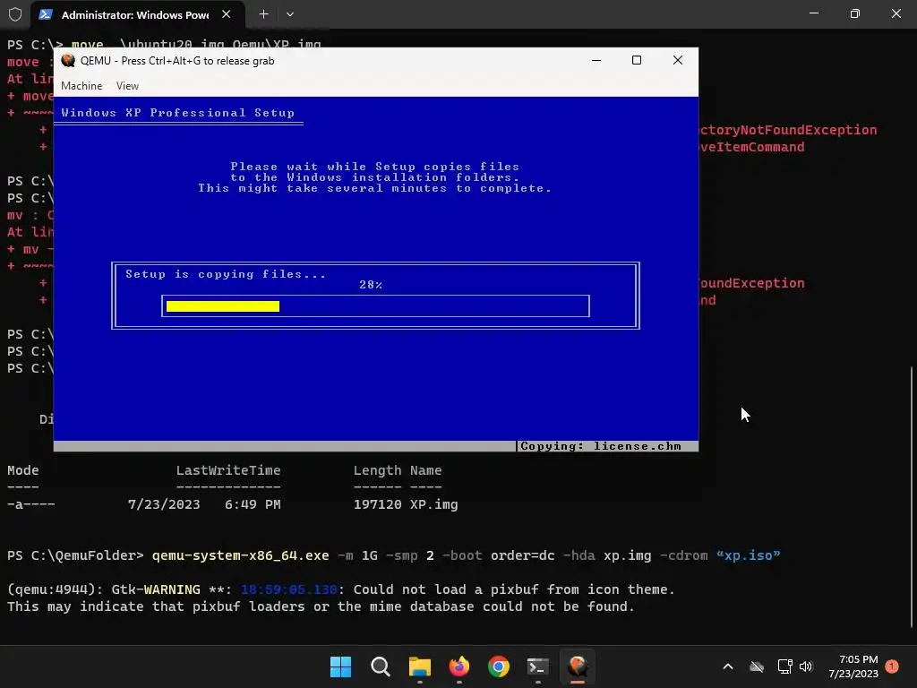Screen dimensions: 917x688
Task: Click the LastWriteTime column header
Action: 228,470
